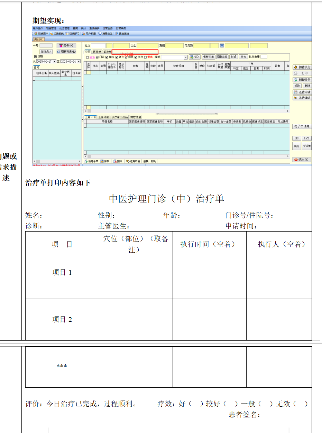Viewport: 322px width, 433px height.
Task: Select the 挂号 tab in left panel
Action: (37, 67)
